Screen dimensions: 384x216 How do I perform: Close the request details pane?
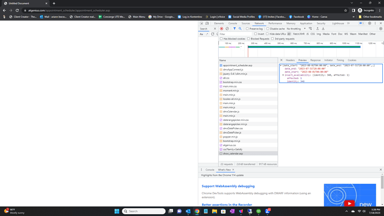click(x=281, y=60)
